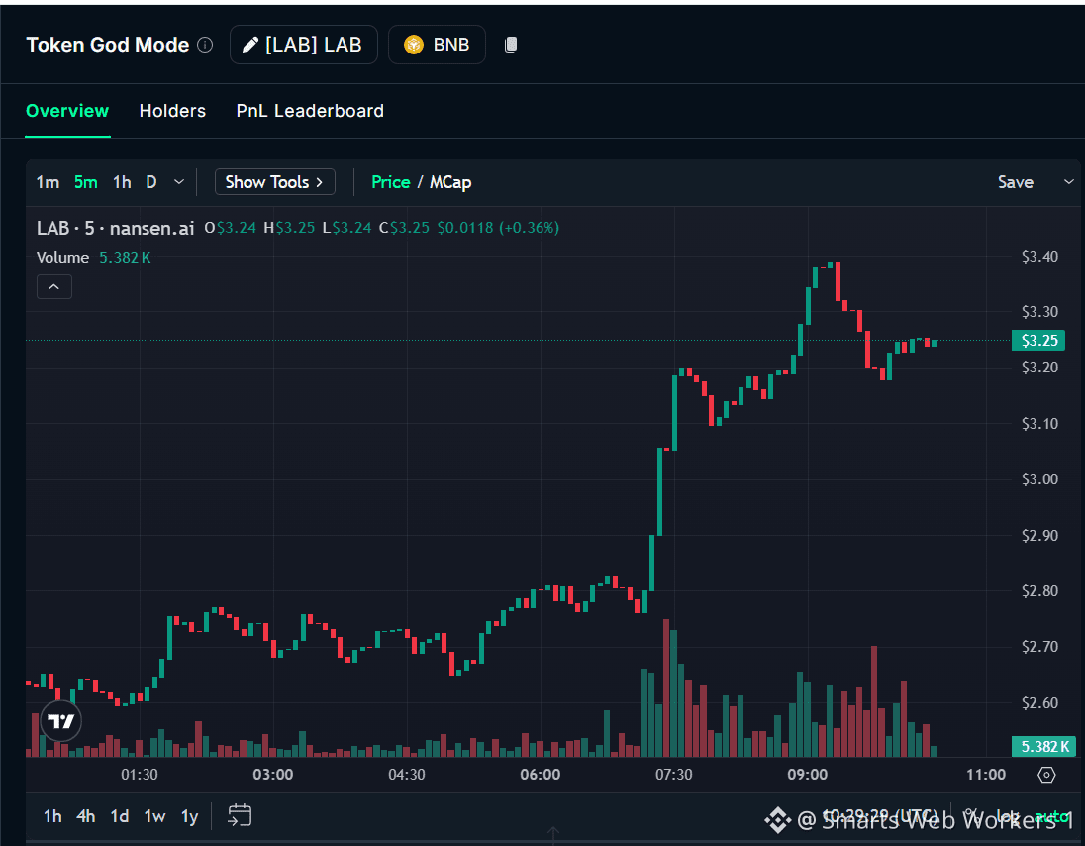Click the Volume indicator label

63,257
